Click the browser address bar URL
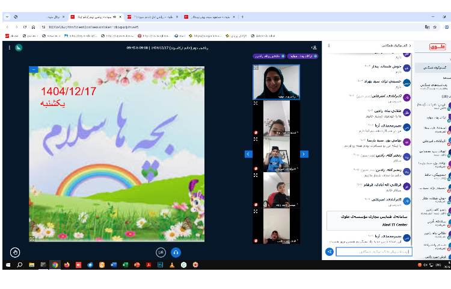This screenshot has width=451, height=289. [93, 27]
